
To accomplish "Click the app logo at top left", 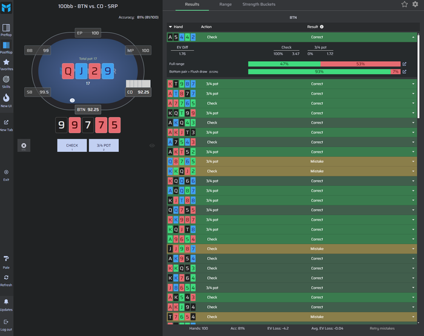I will coord(6,8).
